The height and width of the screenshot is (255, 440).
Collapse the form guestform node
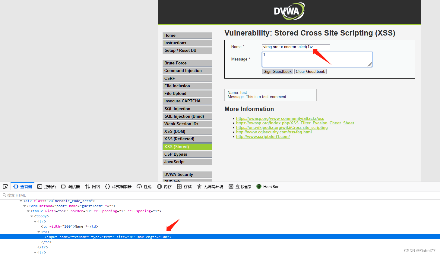point(24,206)
